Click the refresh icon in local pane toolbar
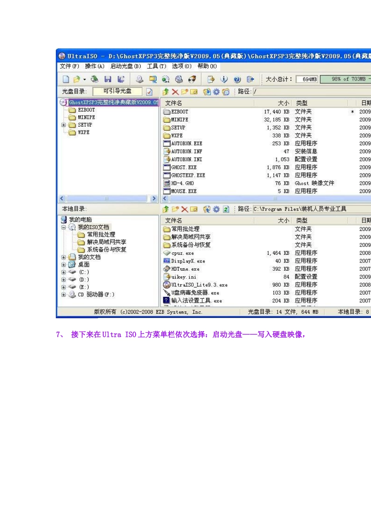Image resolution: width=371 pixels, height=525 pixels. [226, 209]
